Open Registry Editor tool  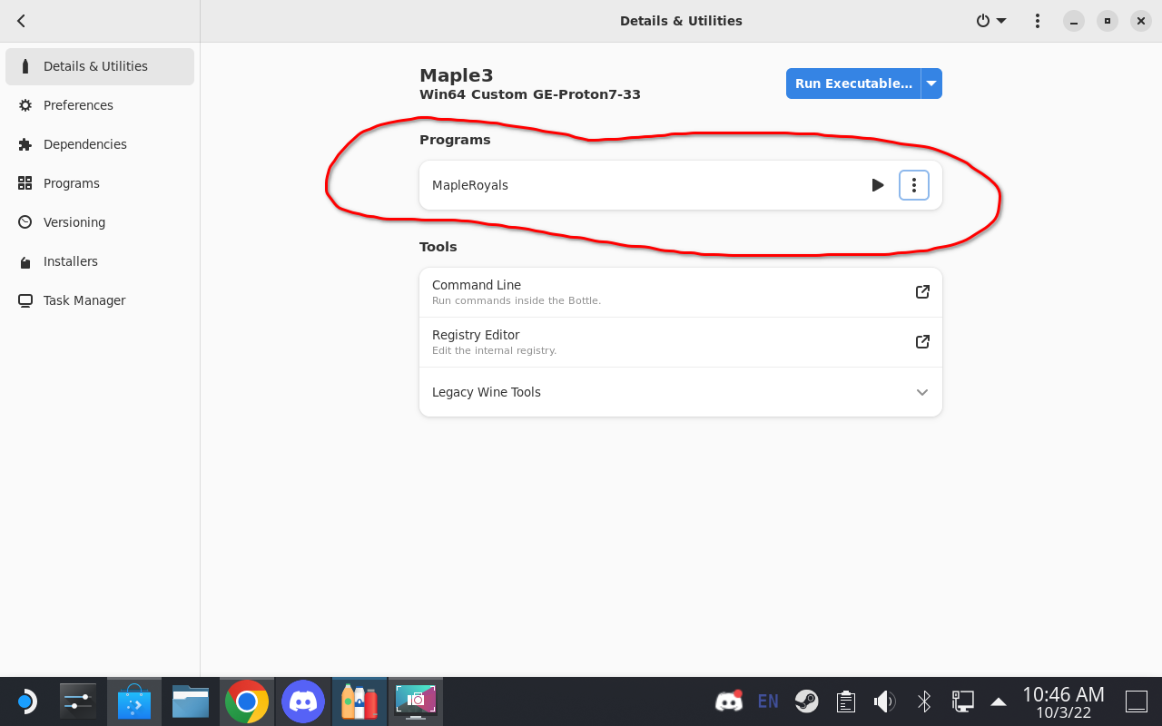[681, 342]
